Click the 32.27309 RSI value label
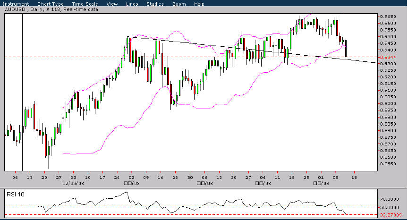The width and height of the screenshot is (408, 220). (391, 215)
